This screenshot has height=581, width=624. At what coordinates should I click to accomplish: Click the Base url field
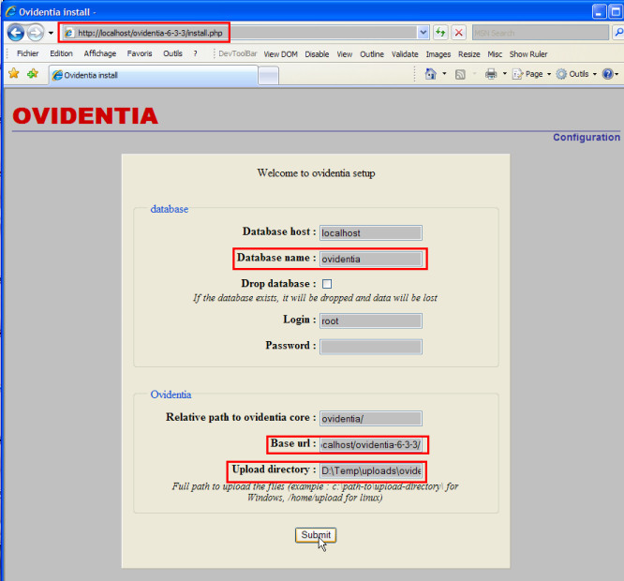(370, 444)
